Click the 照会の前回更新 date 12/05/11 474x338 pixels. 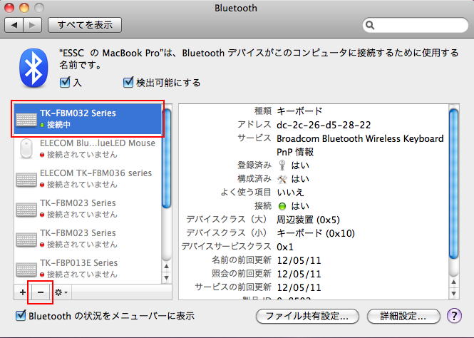[x=299, y=274]
